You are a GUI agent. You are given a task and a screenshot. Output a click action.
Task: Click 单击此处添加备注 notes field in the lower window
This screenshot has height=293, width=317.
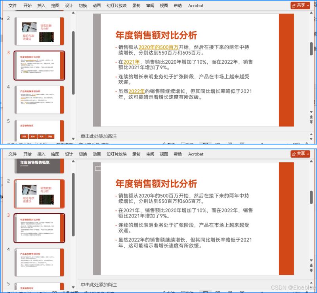tap(99, 285)
